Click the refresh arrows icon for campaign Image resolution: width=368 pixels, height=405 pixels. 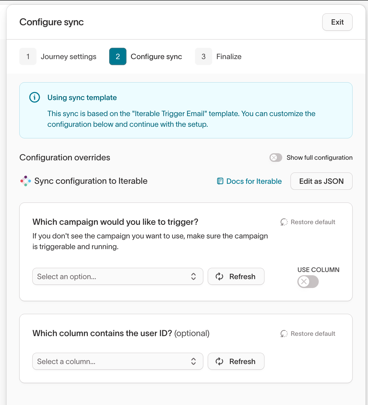click(219, 276)
